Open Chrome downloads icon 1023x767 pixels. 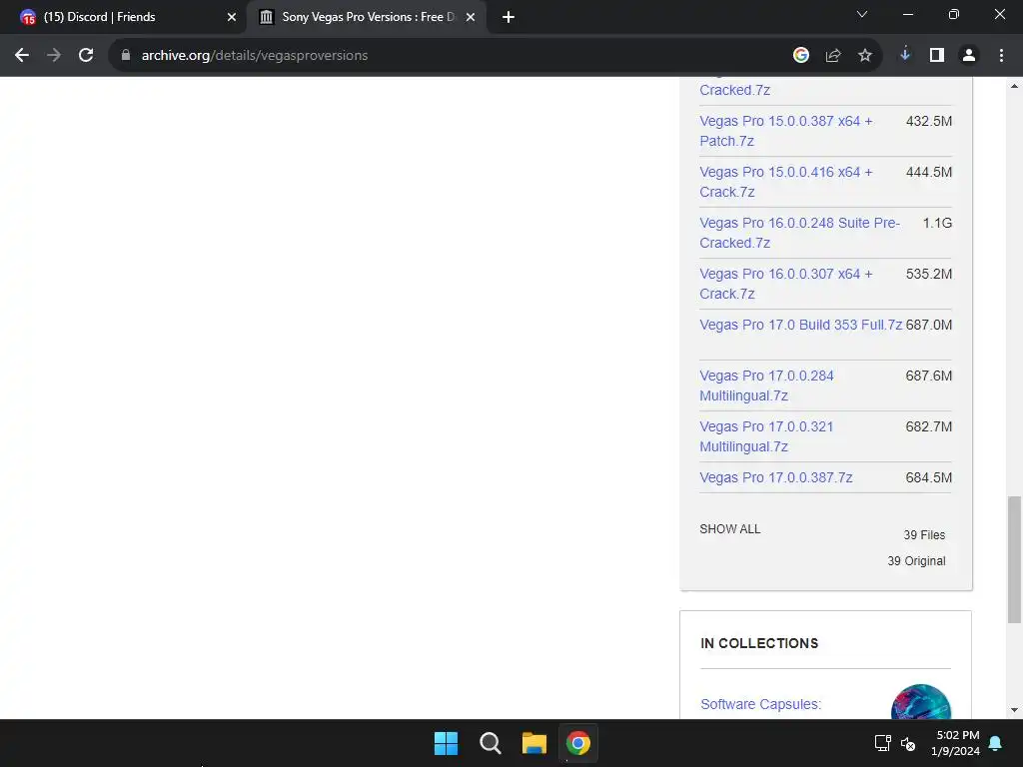[905, 55]
